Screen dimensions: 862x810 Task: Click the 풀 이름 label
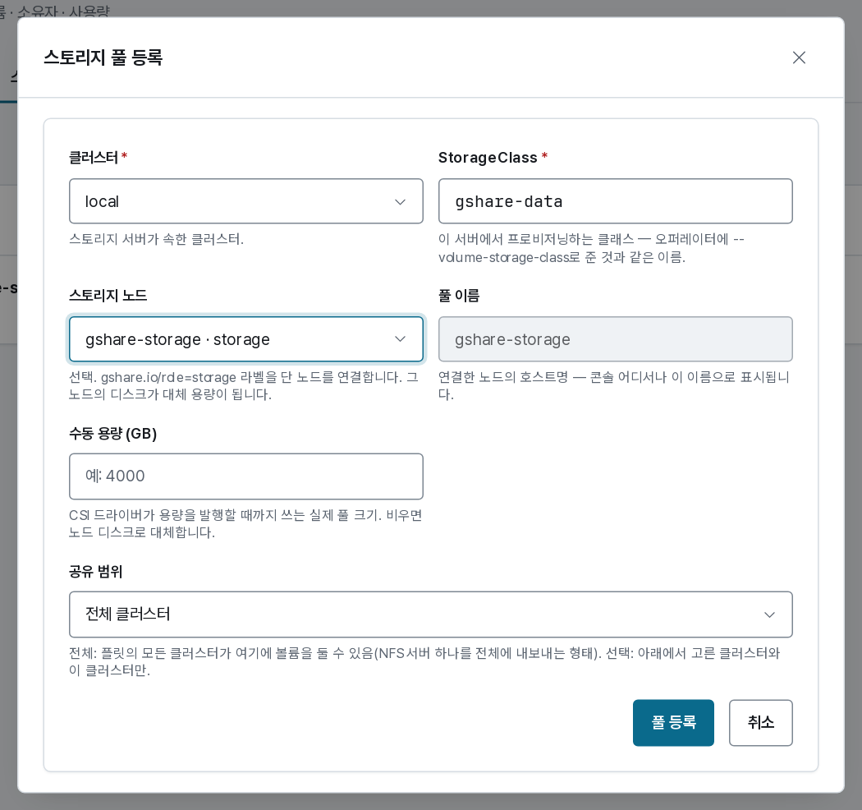(x=458, y=296)
